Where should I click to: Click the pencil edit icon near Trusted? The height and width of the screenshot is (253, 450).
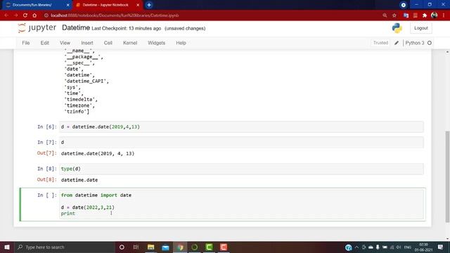point(397,43)
